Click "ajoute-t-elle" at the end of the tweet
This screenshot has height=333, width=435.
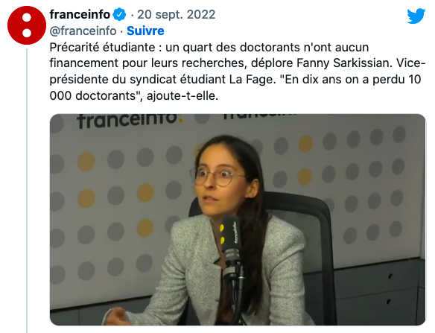[x=180, y=96]
